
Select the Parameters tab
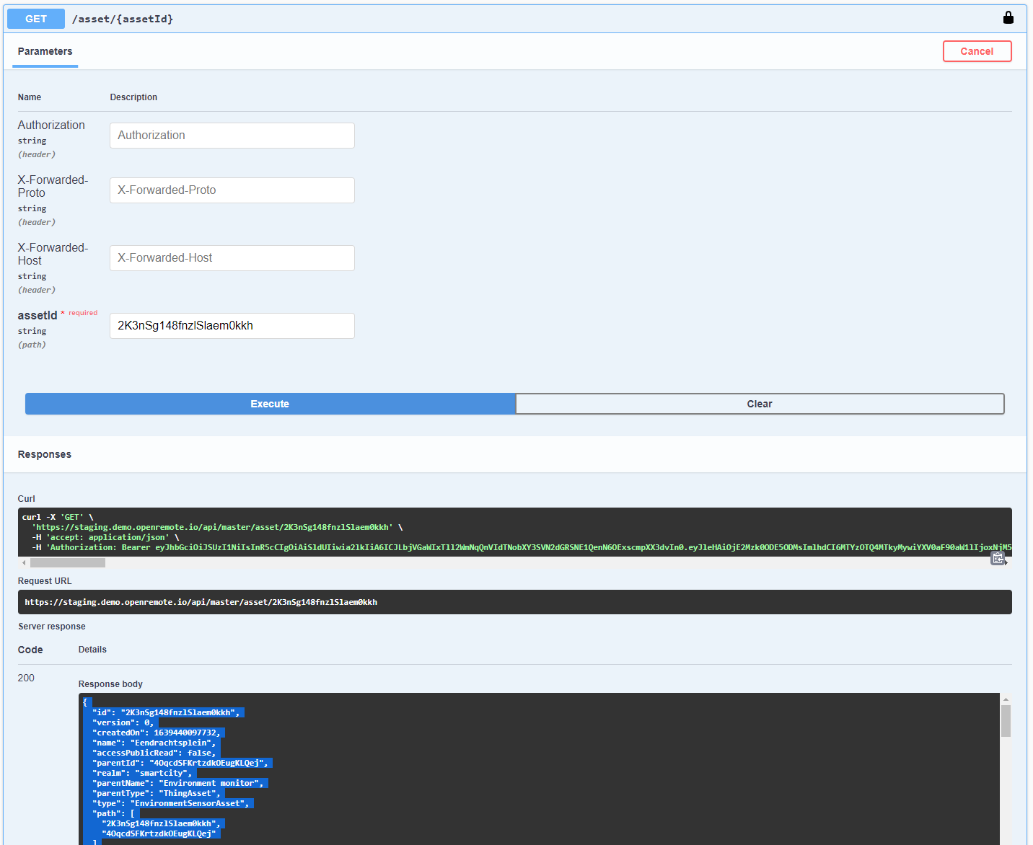coord(45,51)
